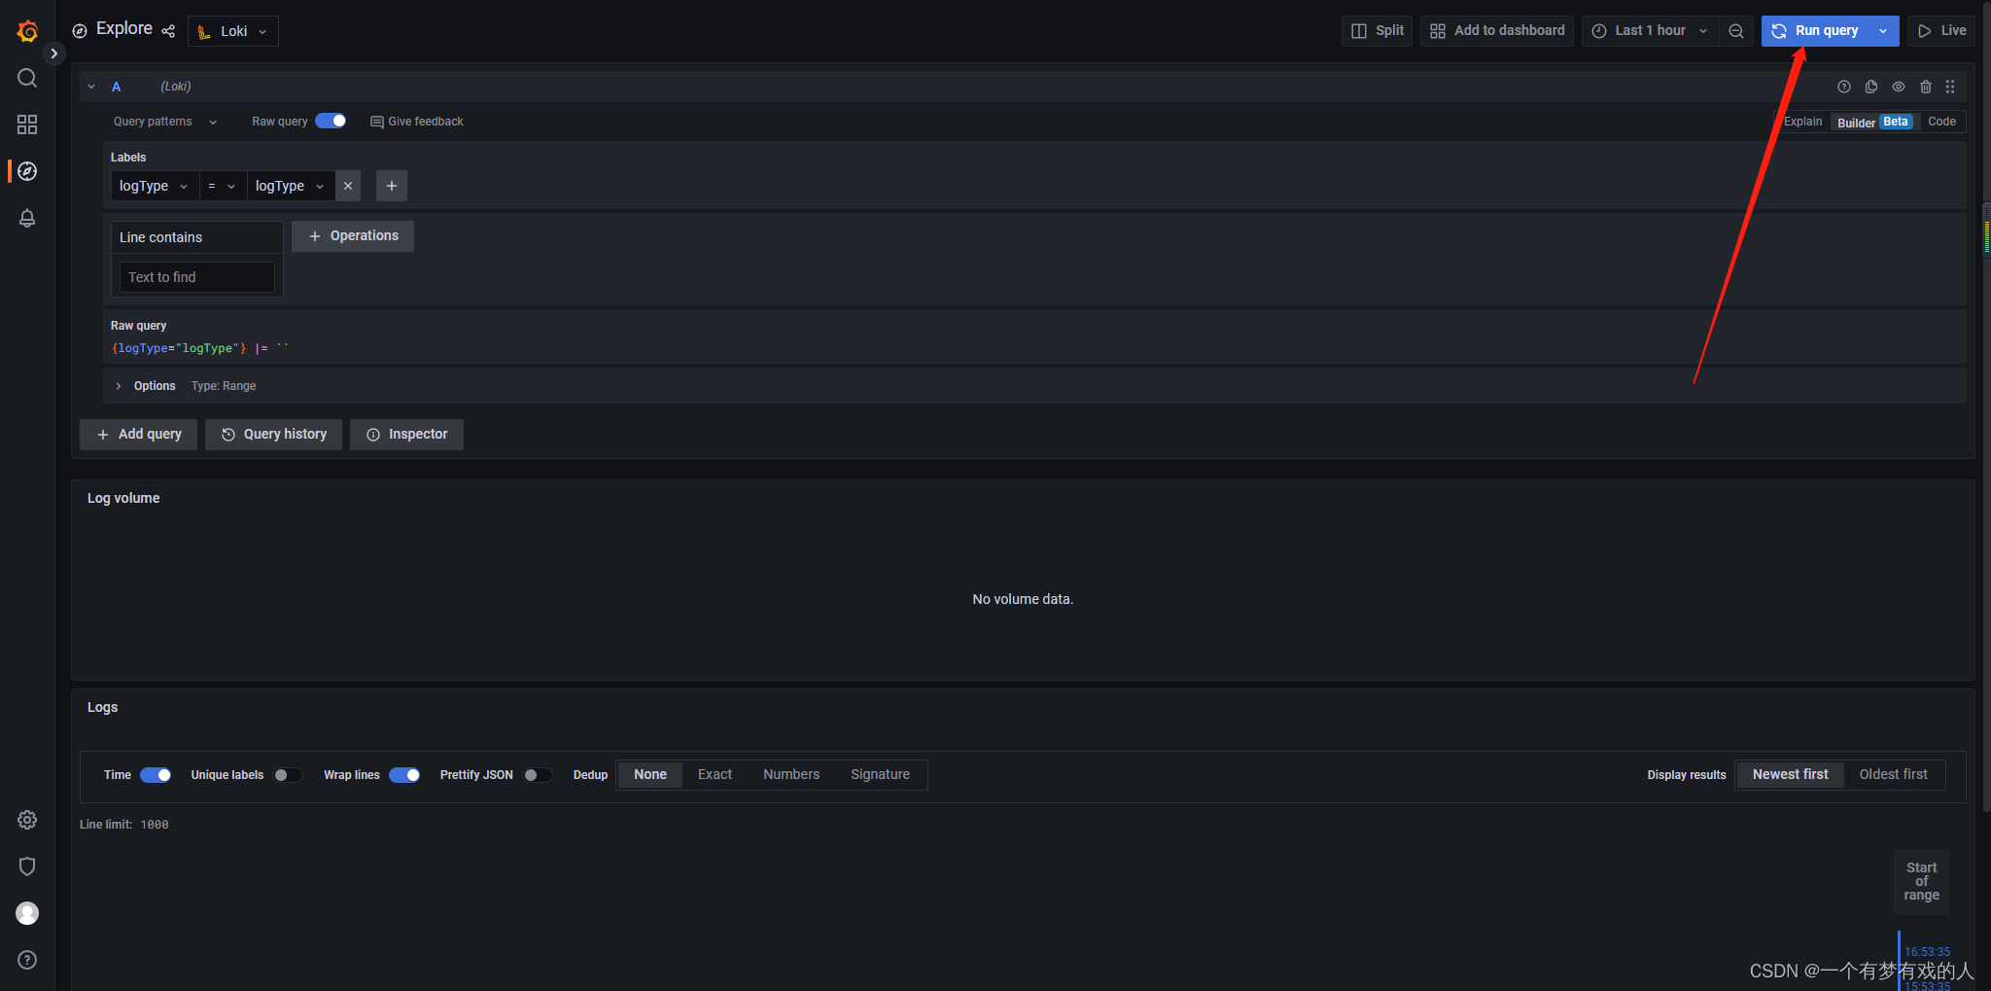Viewport: 1991px width, 991px height.
Task: Select Dedup None option
Action: 650,775
